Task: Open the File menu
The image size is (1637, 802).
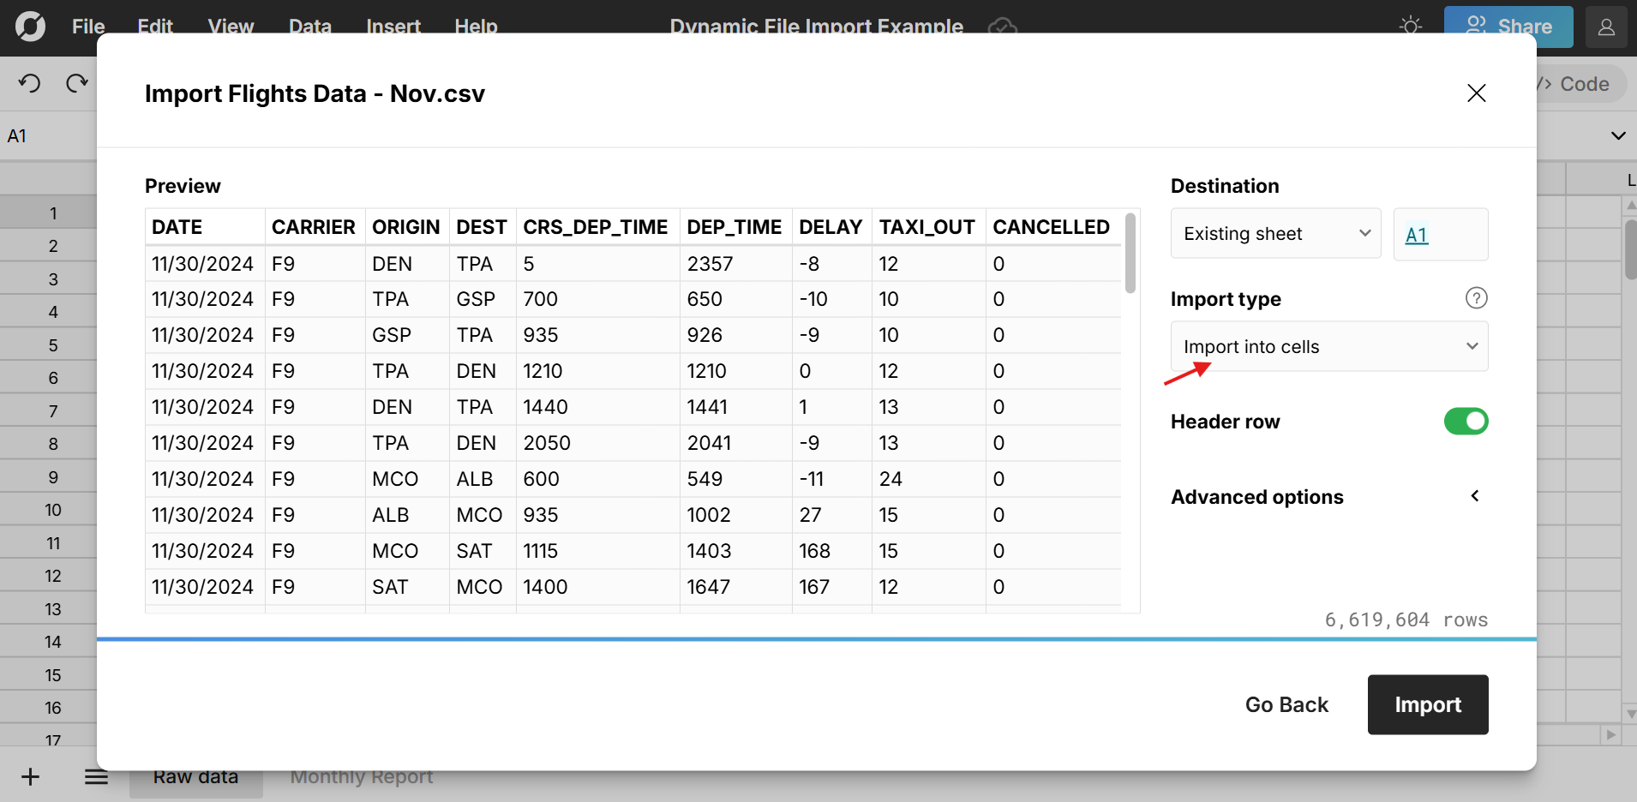Action: pos(88,27)
